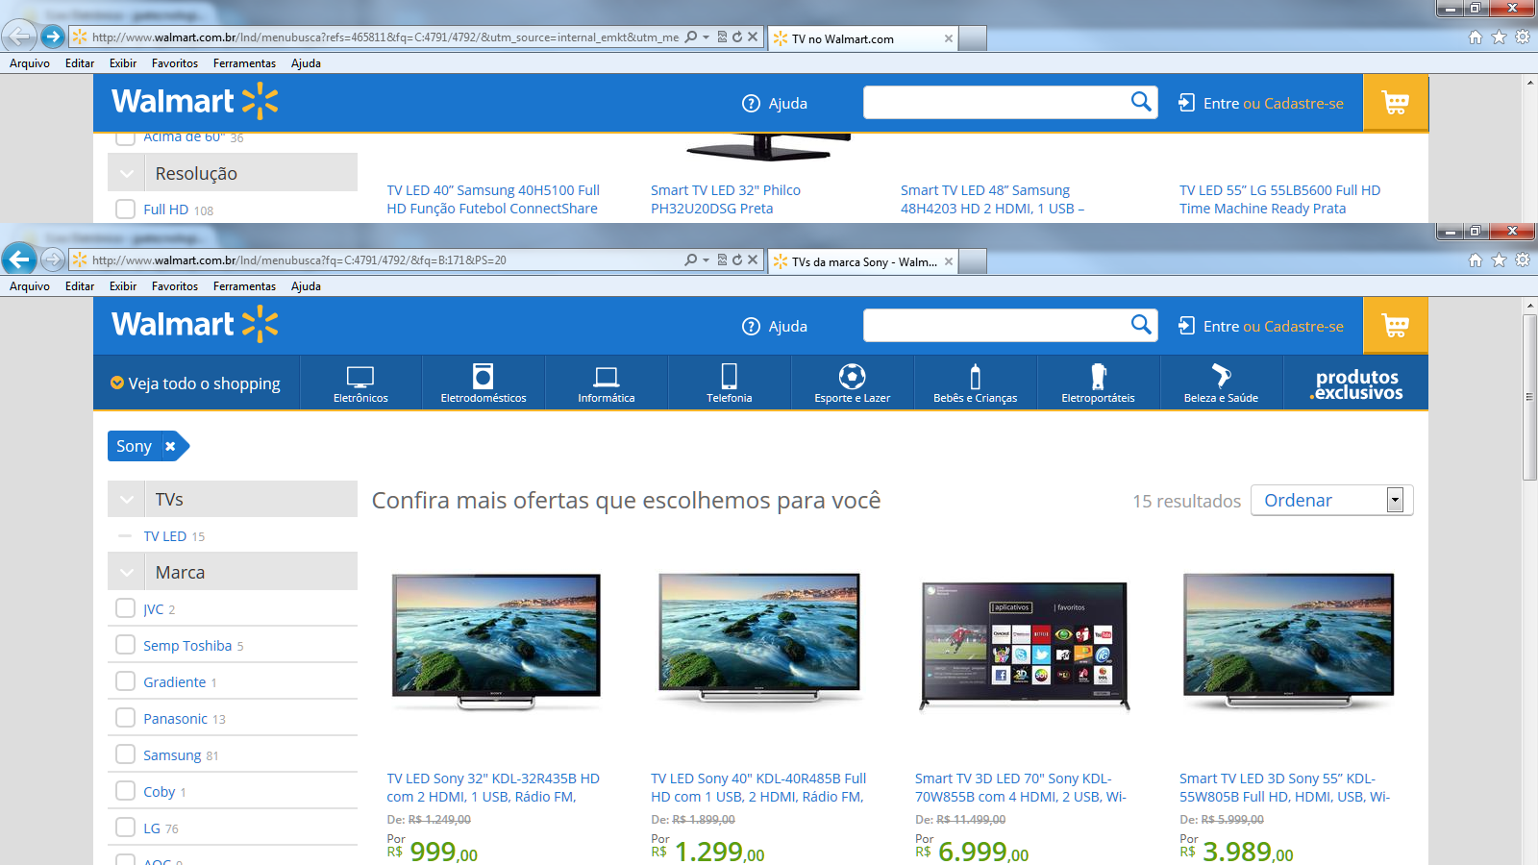The width and height of the screenshot is (1538, 865).
Task: Open the Ordenar sort dropdown
Action: (x=1331, y=500)
